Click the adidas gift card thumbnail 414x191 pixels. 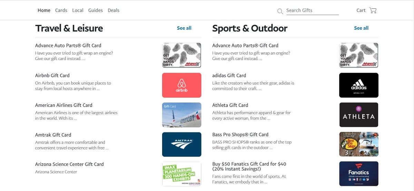pos(359,85)
